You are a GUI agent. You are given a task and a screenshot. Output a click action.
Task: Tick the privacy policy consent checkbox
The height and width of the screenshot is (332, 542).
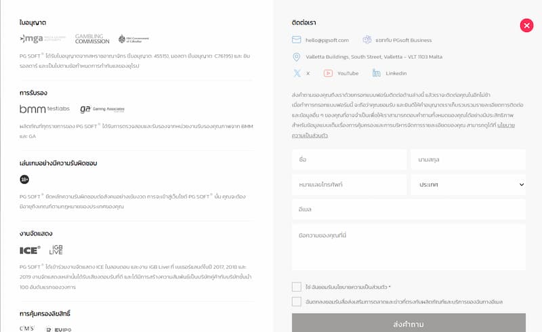pyautogui.click(x=297, y=287)
